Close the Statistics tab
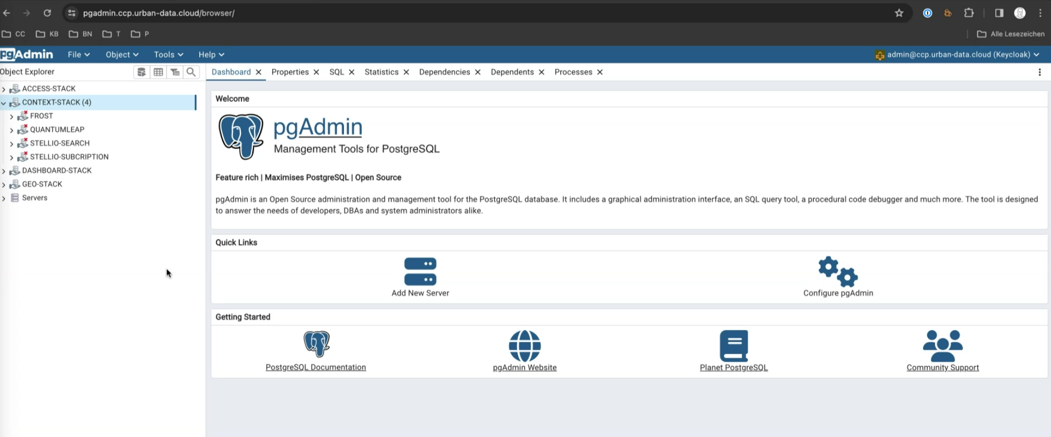This screenshot has height=437, width=1051. tap(406, 72)
